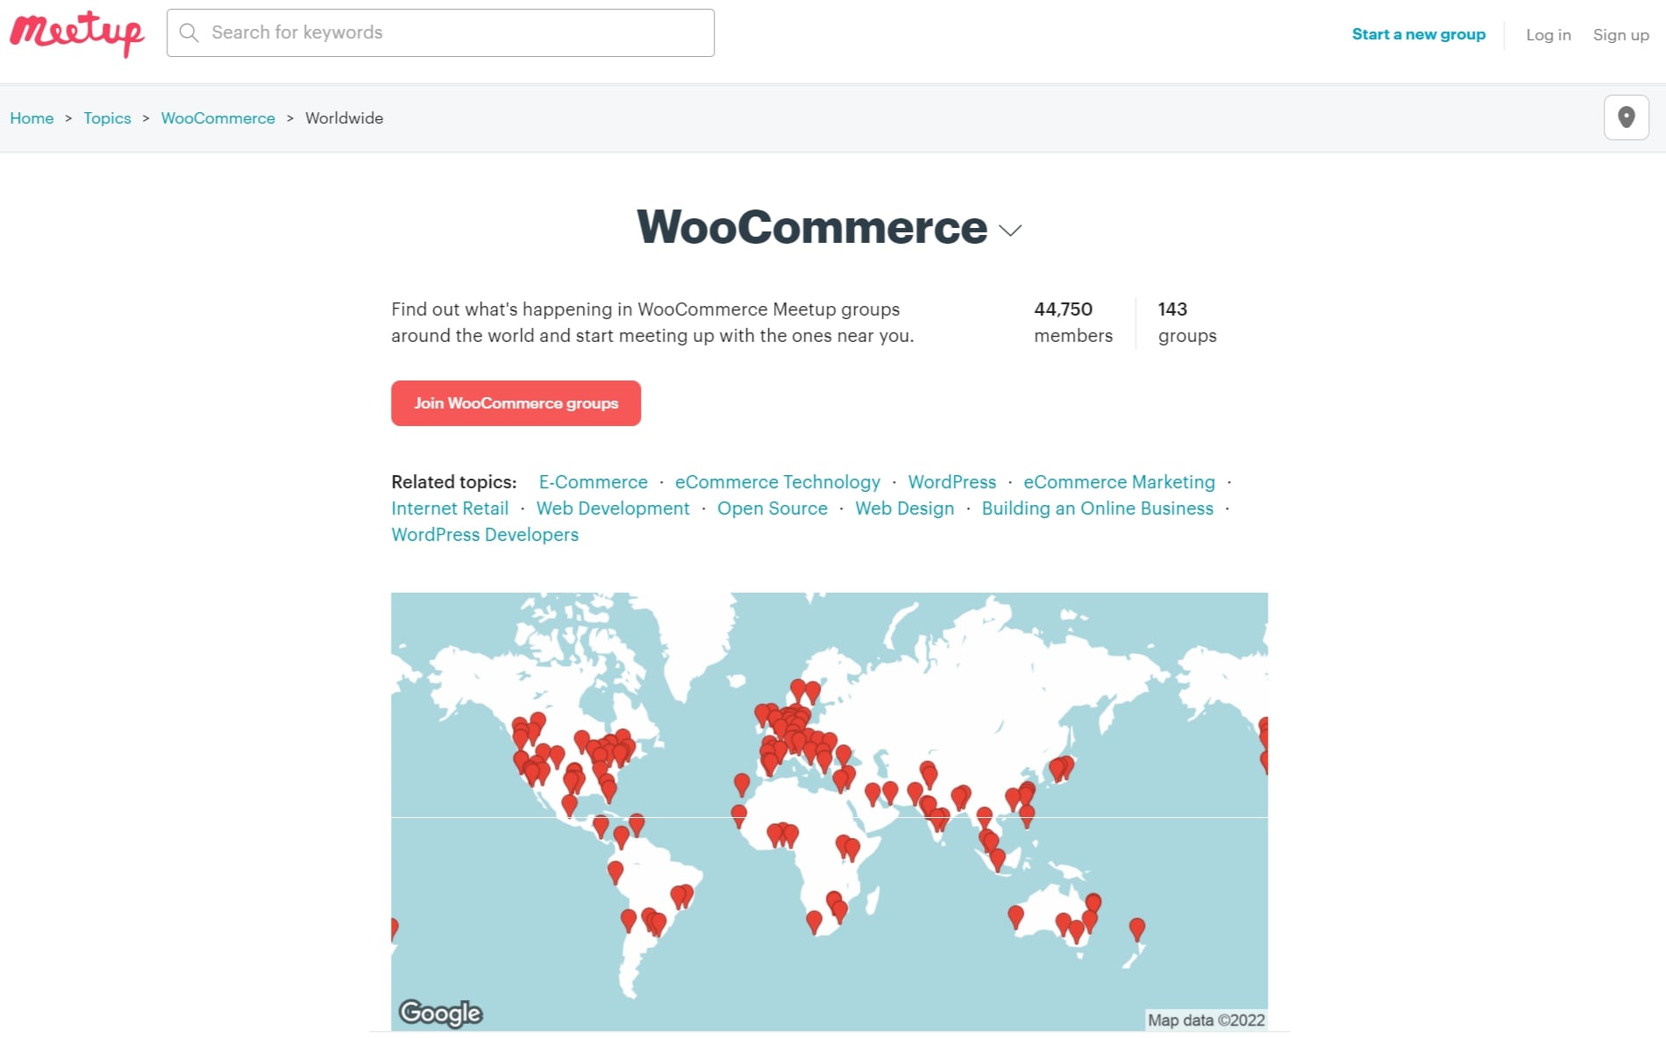Open the Log in link
This screenshot has width=1666, height=1038.
coord(1548,35)
